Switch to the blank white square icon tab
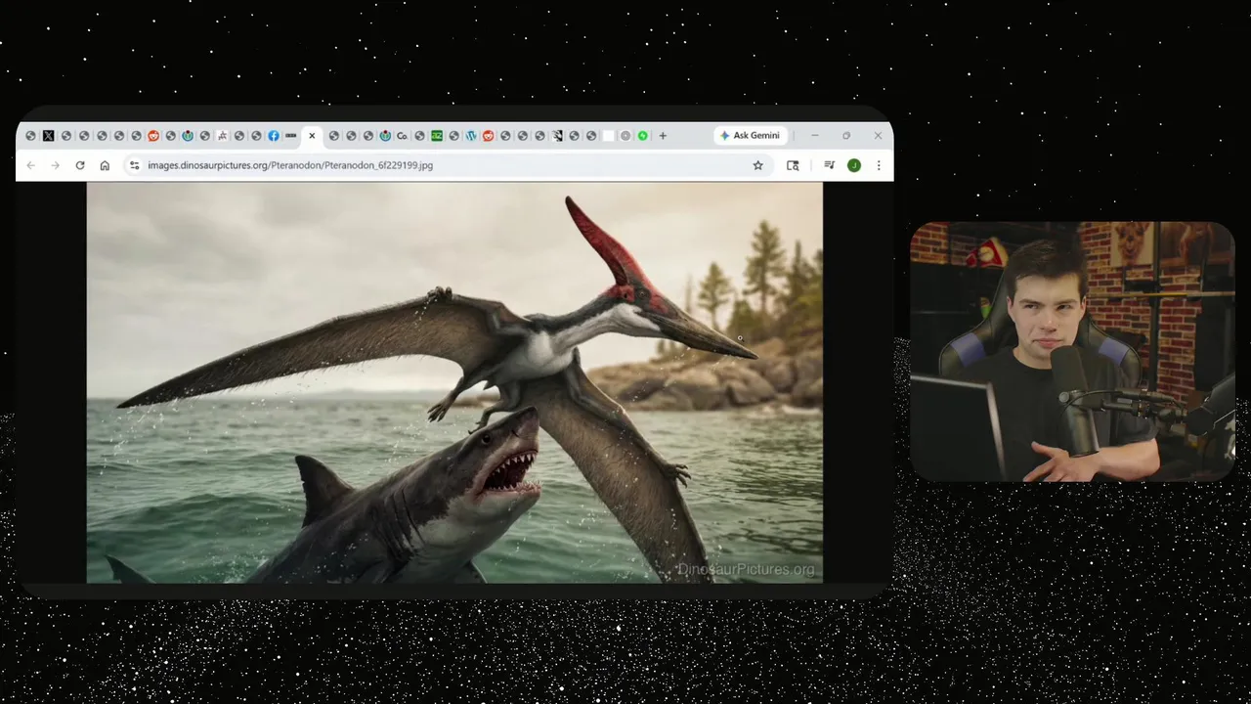This screenshot has width=1251, height=704. tap(608, 136)
